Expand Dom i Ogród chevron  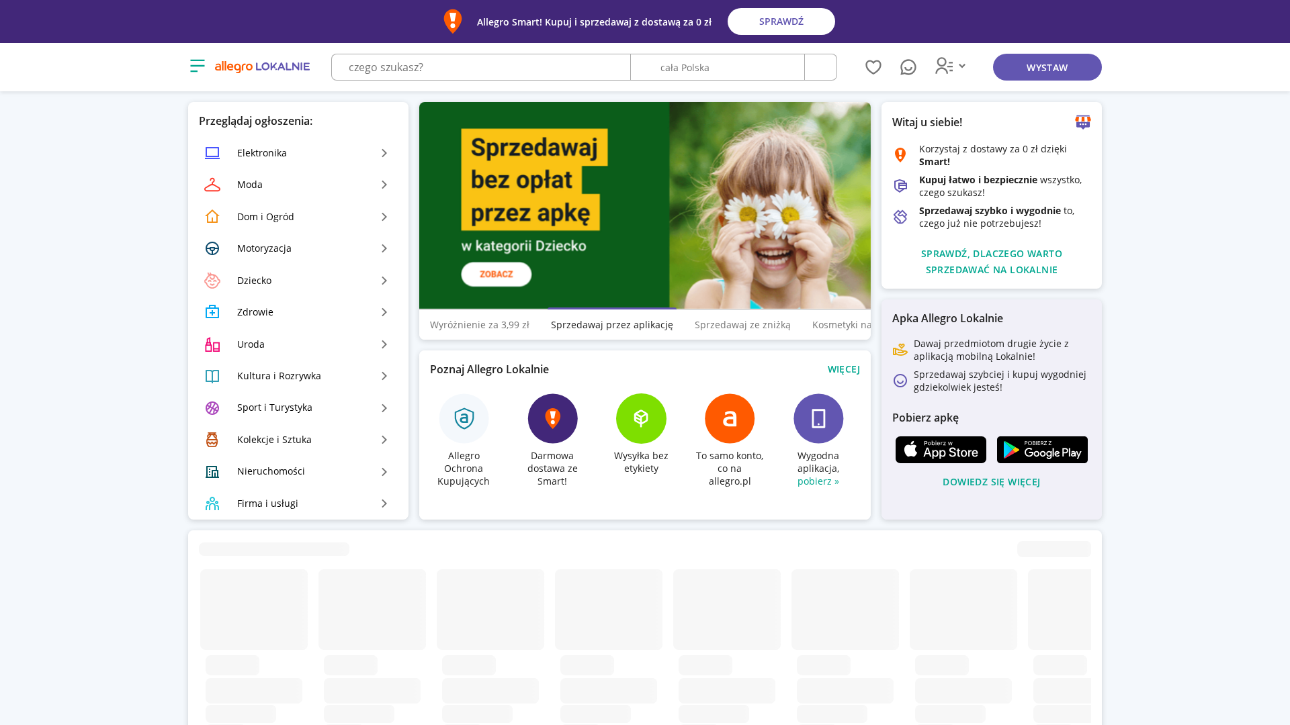click(x=384, y=217)
